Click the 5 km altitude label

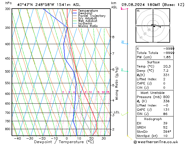tap(113, 85)
